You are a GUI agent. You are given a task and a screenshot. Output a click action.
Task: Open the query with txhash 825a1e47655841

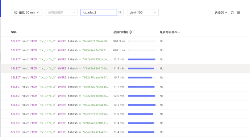coord(60,50)
